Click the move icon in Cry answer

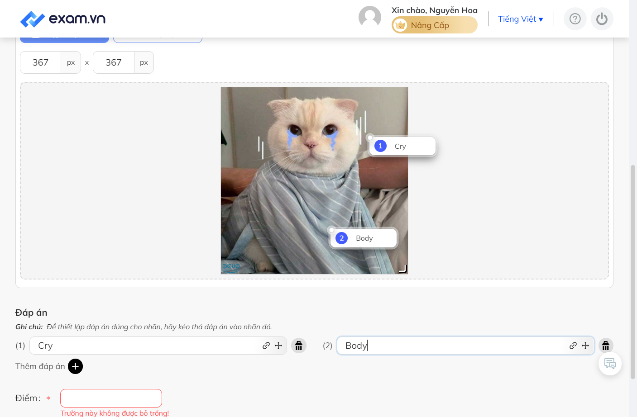[278, 346]
